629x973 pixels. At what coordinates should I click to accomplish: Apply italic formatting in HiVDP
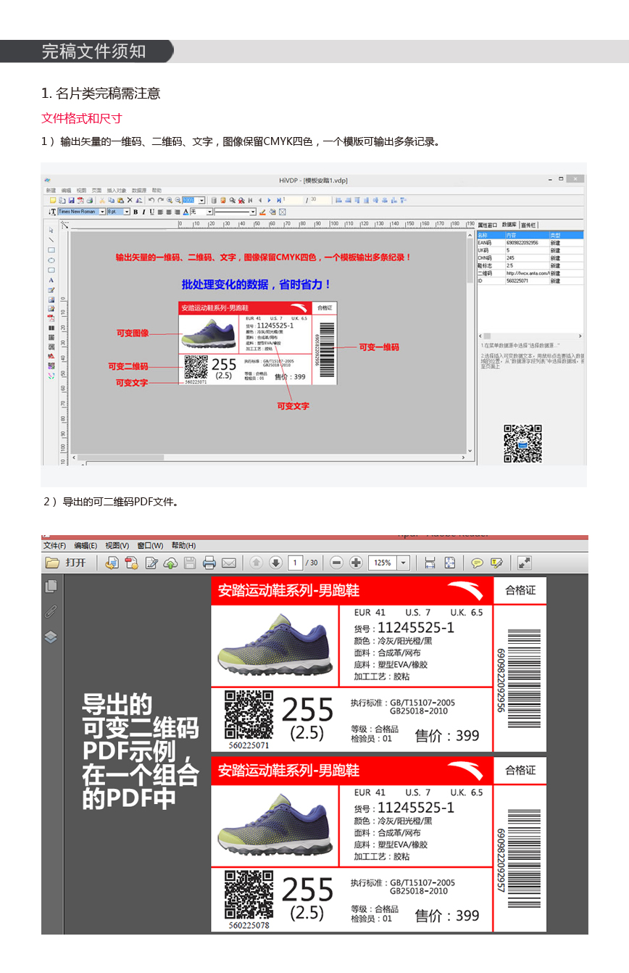(x=143, y=212)
